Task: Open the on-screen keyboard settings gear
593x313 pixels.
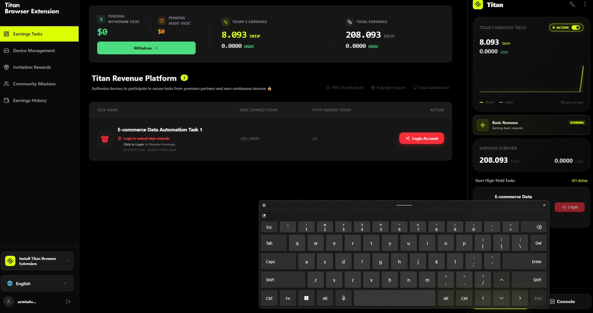Action: 264,205
